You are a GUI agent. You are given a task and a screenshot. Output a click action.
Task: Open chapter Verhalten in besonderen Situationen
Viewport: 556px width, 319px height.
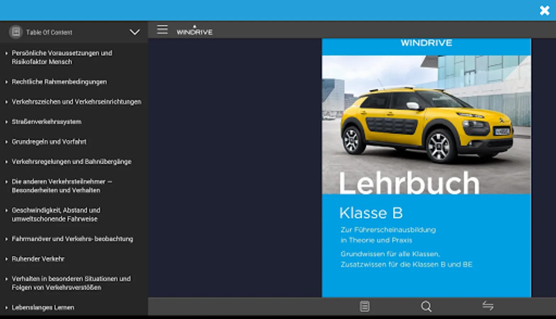coord(71,283)
